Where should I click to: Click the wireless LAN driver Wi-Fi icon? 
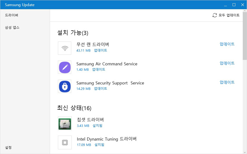coord(65,48)
